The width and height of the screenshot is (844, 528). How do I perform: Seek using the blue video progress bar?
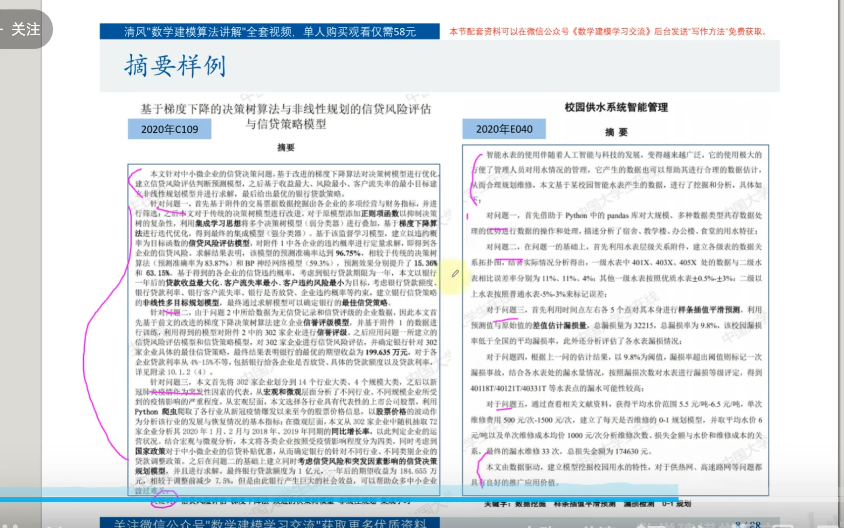pos(339,500)
